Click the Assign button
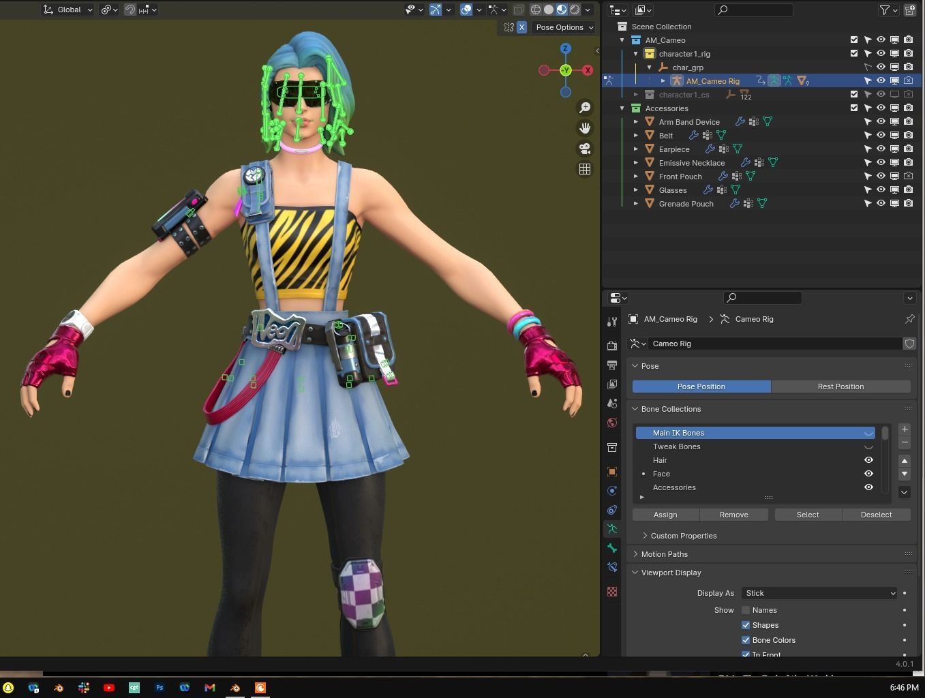This screenshot has height=698, width=925. pyautogui.click(x=665, y=515)
